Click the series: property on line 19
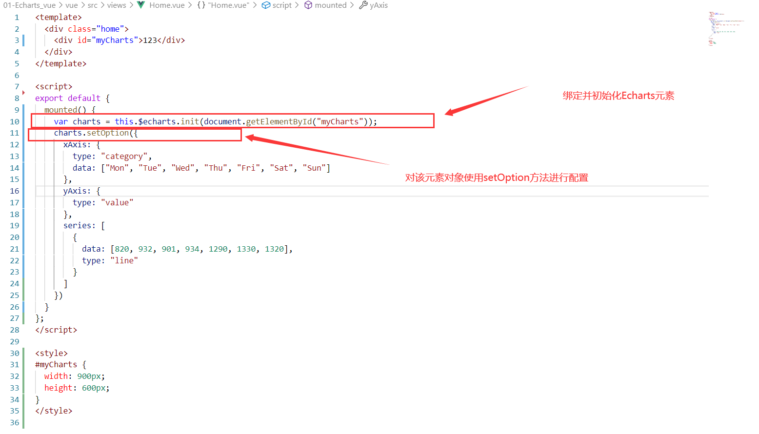Viewport: 759px width, 434px height. pos(80,226)
